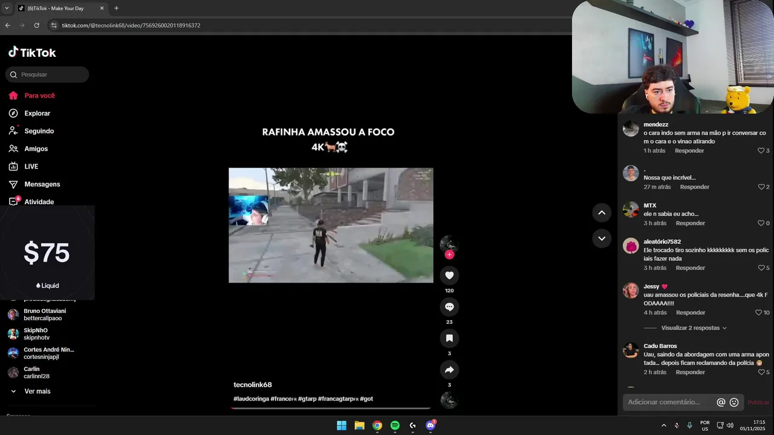Open hashtag #gtarp
This screenshot has height=435, width=774.
307,399
